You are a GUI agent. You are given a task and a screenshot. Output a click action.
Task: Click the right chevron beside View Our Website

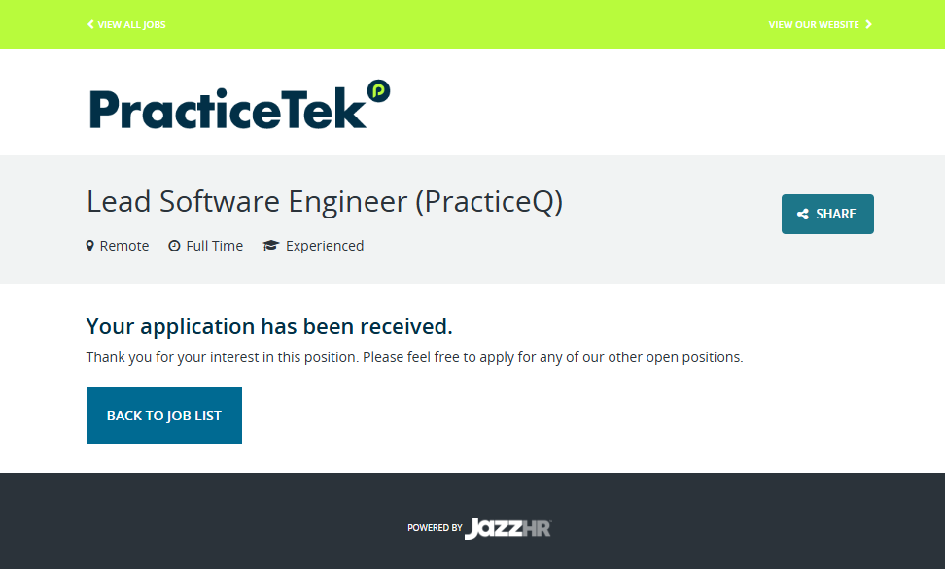point(869,24)
